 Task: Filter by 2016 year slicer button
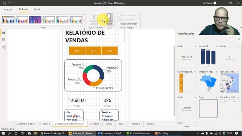77,51
